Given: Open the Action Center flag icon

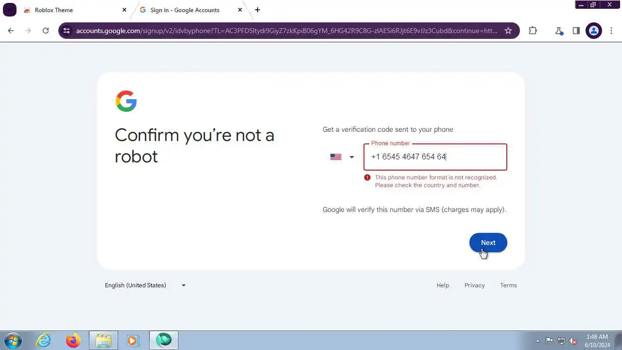Looking at the screenshot, I should (x=549, y=341).
